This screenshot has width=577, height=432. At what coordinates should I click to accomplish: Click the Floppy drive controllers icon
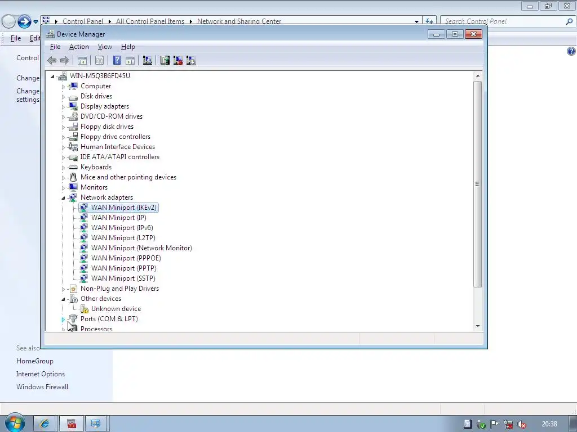pyautogui.click(x=73, y=137)
